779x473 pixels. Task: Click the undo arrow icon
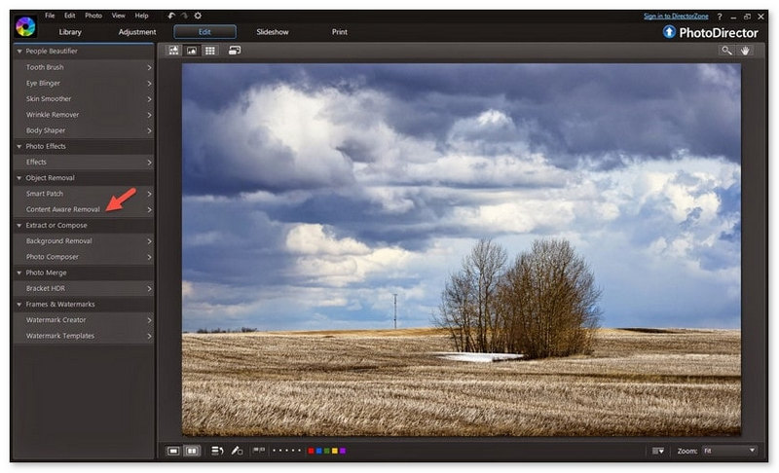tap(171, 16)
